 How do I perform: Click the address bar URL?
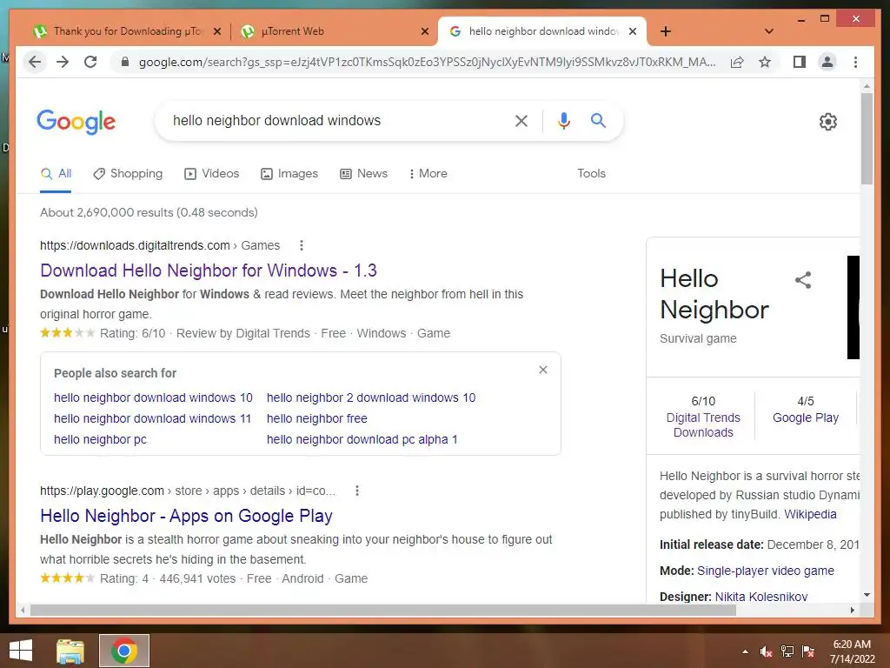tap(427, 62)
